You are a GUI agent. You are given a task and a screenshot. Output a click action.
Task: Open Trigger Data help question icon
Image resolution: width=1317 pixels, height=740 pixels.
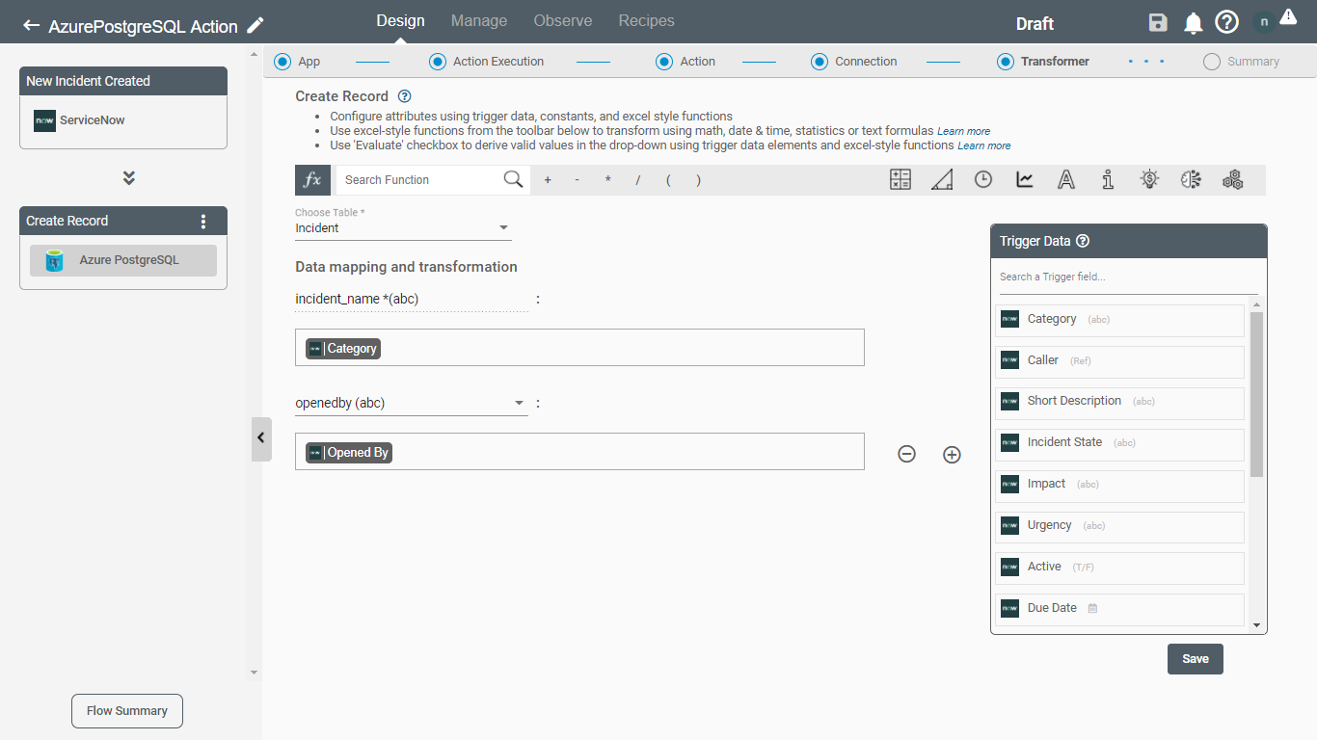pos(1083,241)
